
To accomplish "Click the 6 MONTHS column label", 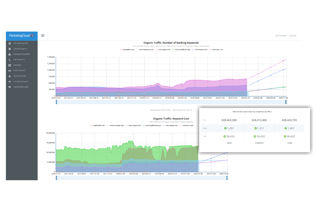I will (x=259, y=143).
